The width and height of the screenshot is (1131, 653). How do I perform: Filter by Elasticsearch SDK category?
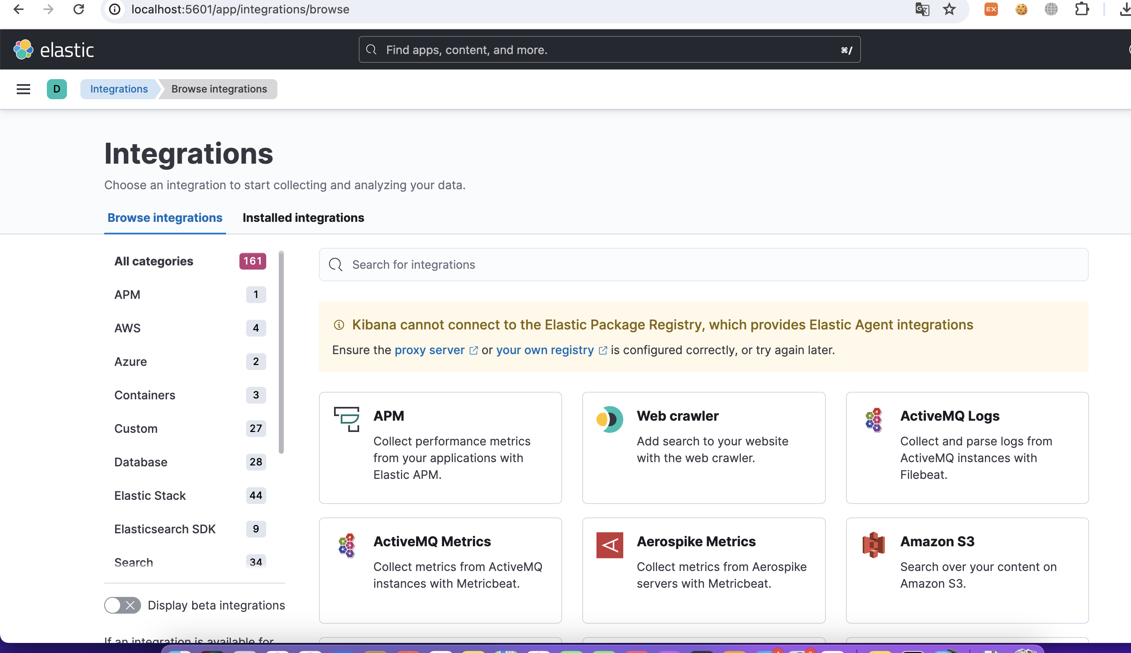(190, 529)
